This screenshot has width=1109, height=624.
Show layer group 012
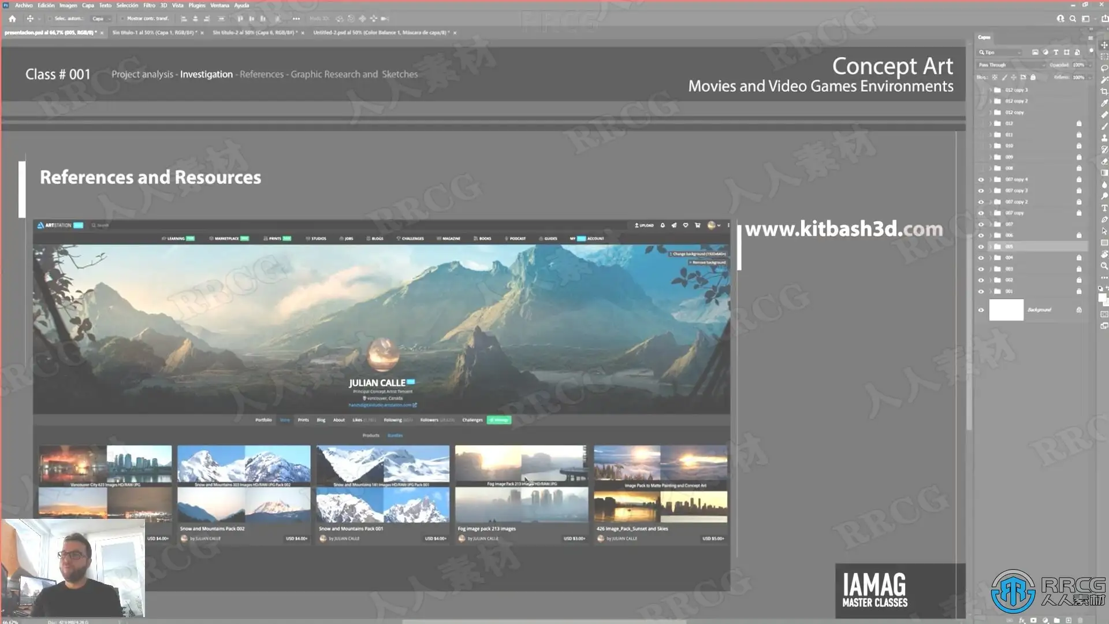click(981, 124)
